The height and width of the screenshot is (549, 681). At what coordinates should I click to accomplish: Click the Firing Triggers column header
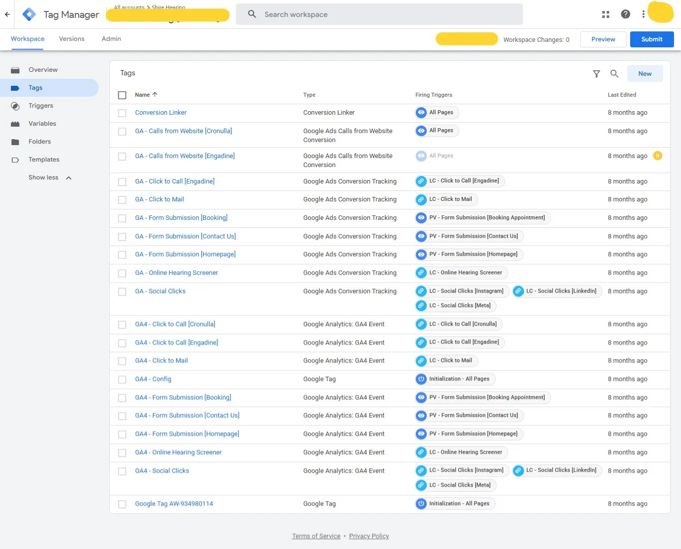click(434, 95)
